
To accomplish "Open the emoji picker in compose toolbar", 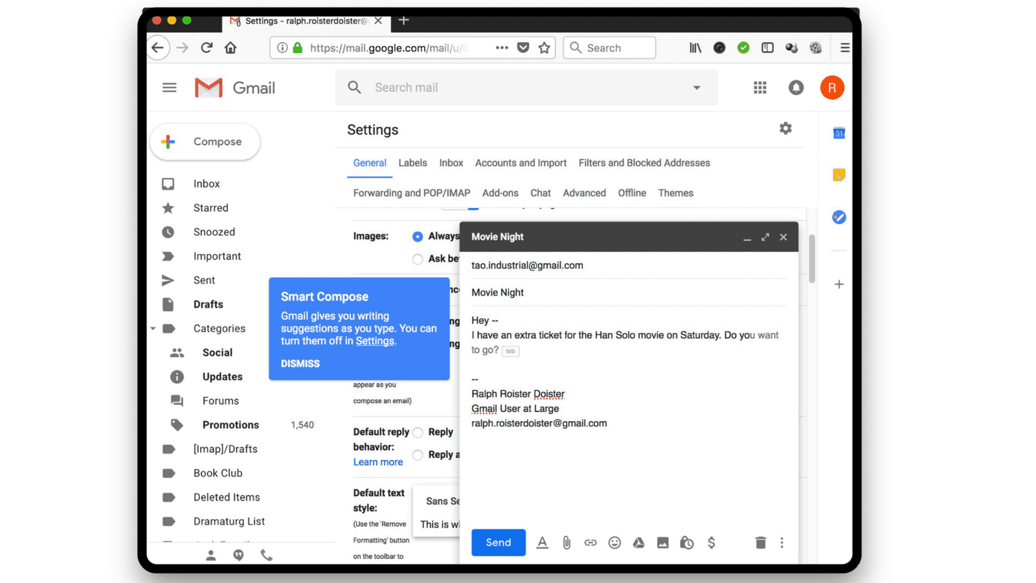I will click(x=614, y=543).
